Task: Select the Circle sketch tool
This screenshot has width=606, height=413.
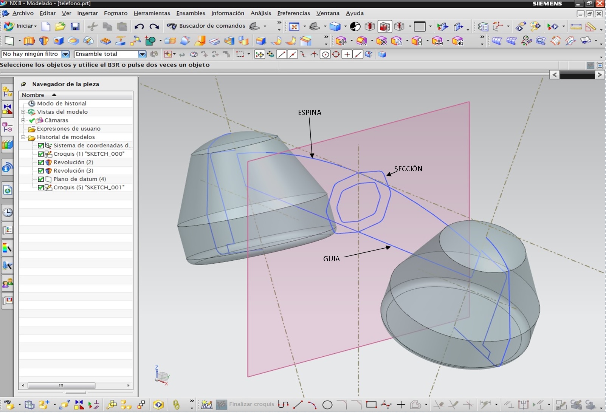Action: 327,405
